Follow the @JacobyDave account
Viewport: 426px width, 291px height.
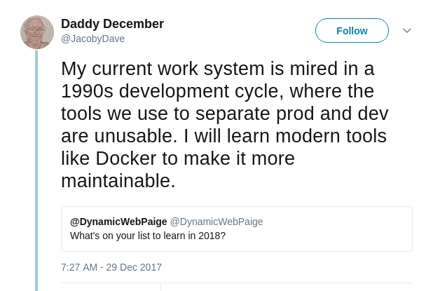[352, 31]
